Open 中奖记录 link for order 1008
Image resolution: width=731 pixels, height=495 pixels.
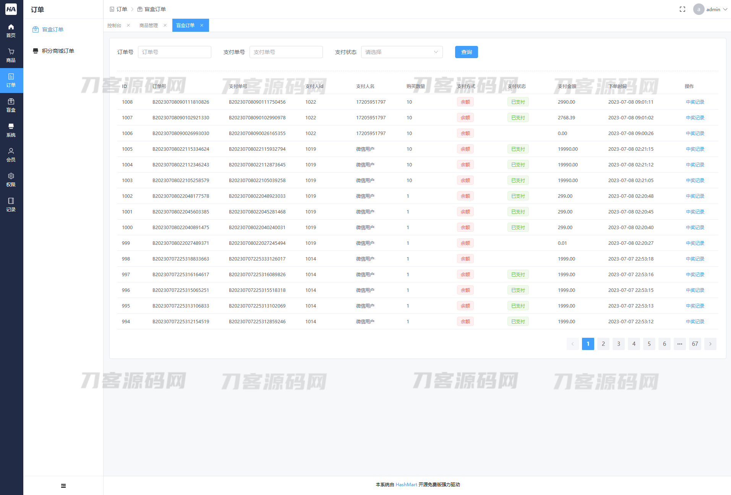click(695, 102)
